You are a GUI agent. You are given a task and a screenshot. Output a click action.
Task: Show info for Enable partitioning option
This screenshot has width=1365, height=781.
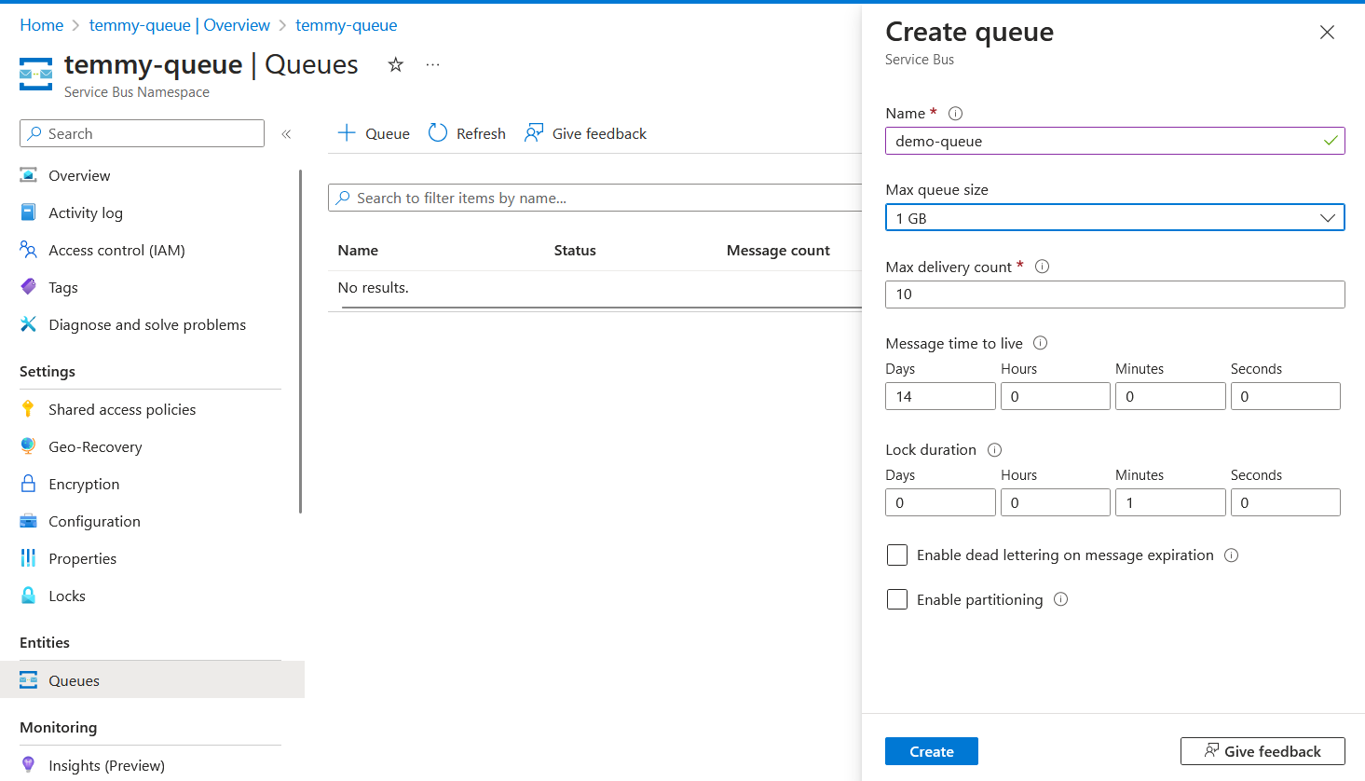1060,599
